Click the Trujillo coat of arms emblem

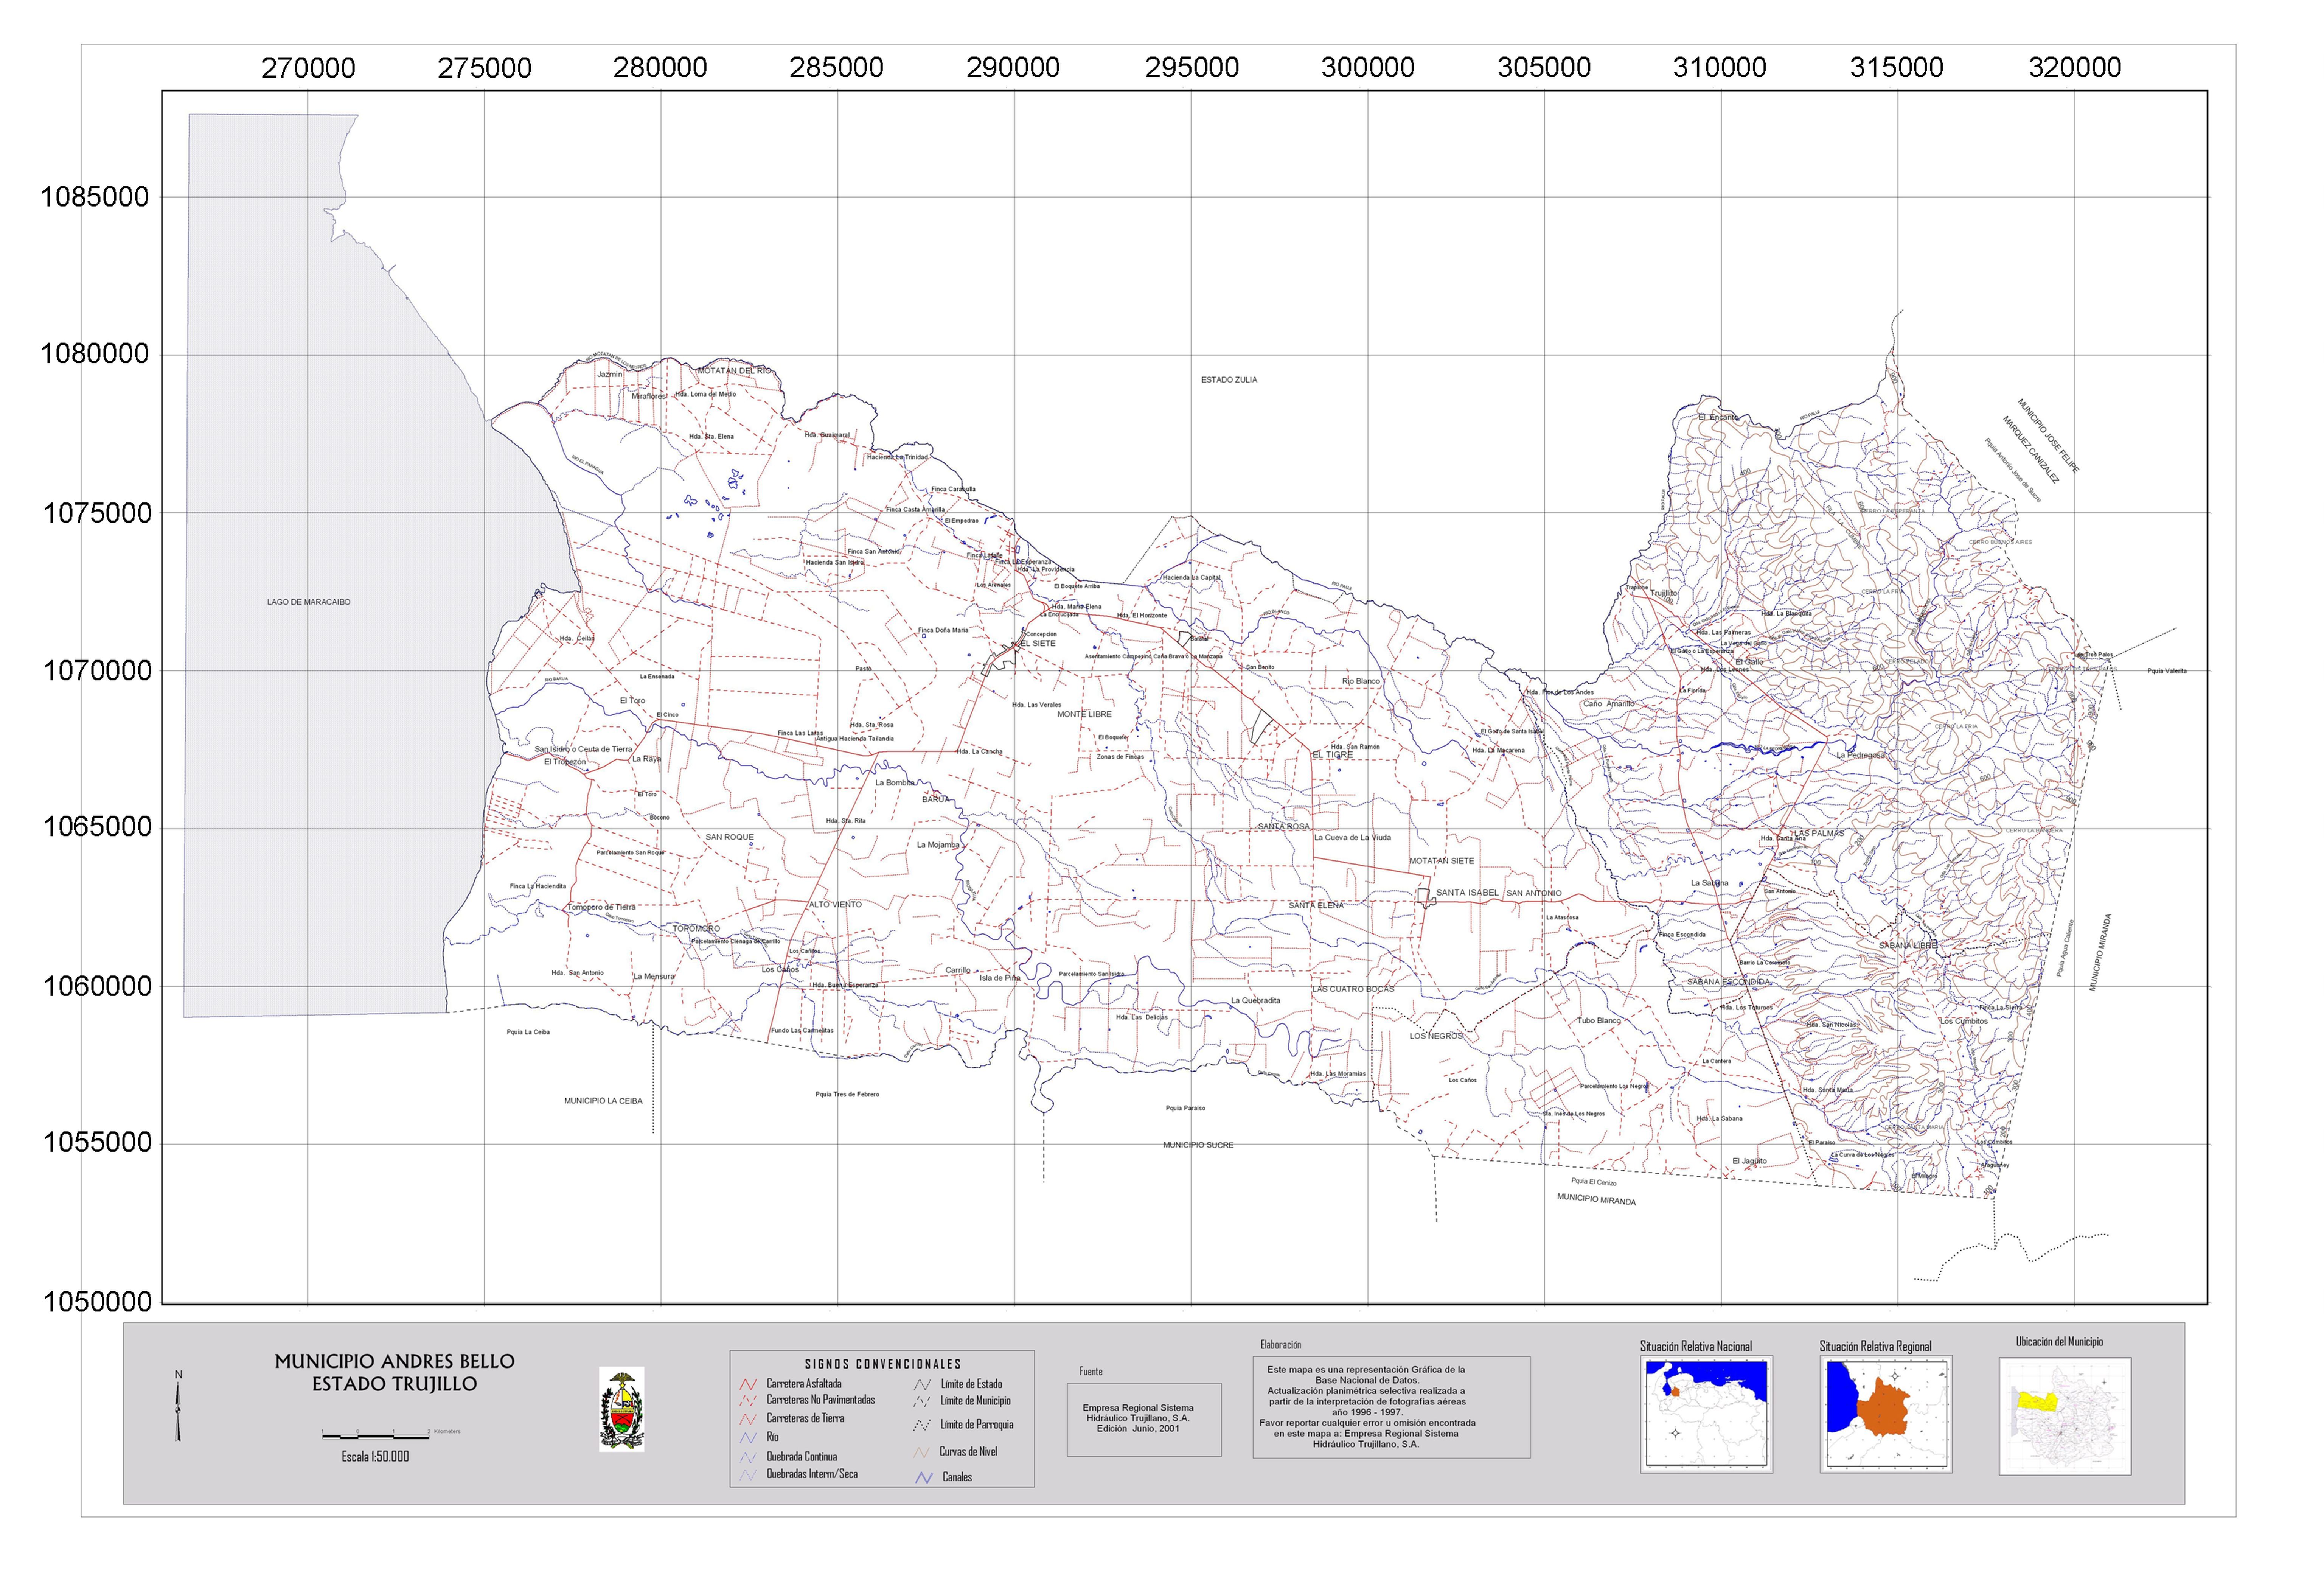point(621,1409)
